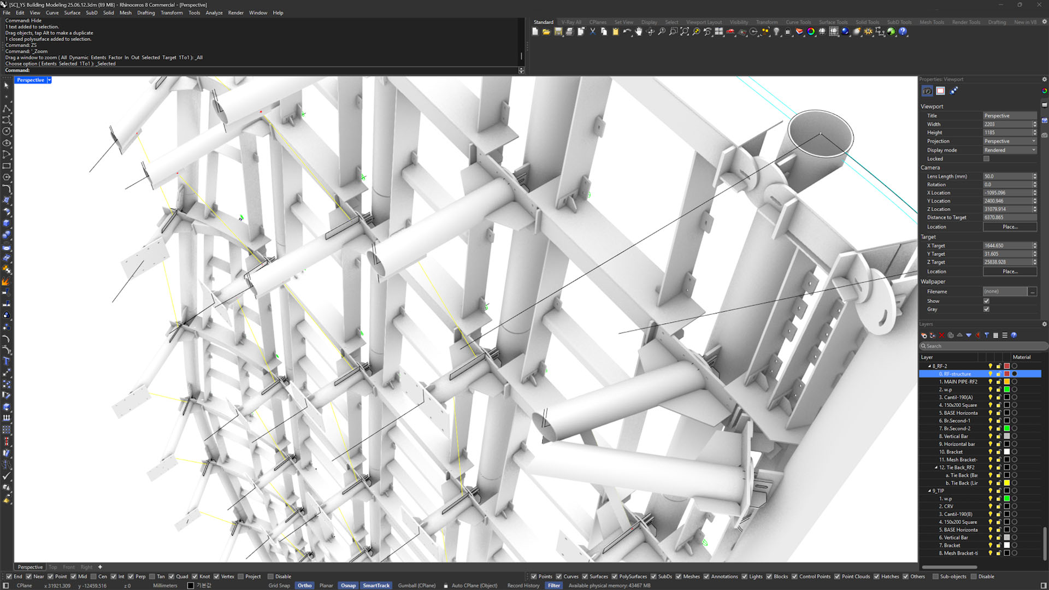1049x590 pixels.
Task: Toggle the Locked viewport checkbox
Action: point(987,159)
